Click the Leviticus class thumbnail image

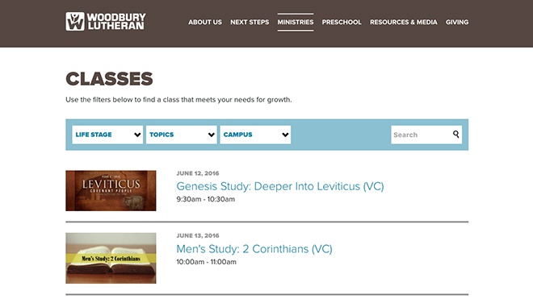click(x=111, y=191)
